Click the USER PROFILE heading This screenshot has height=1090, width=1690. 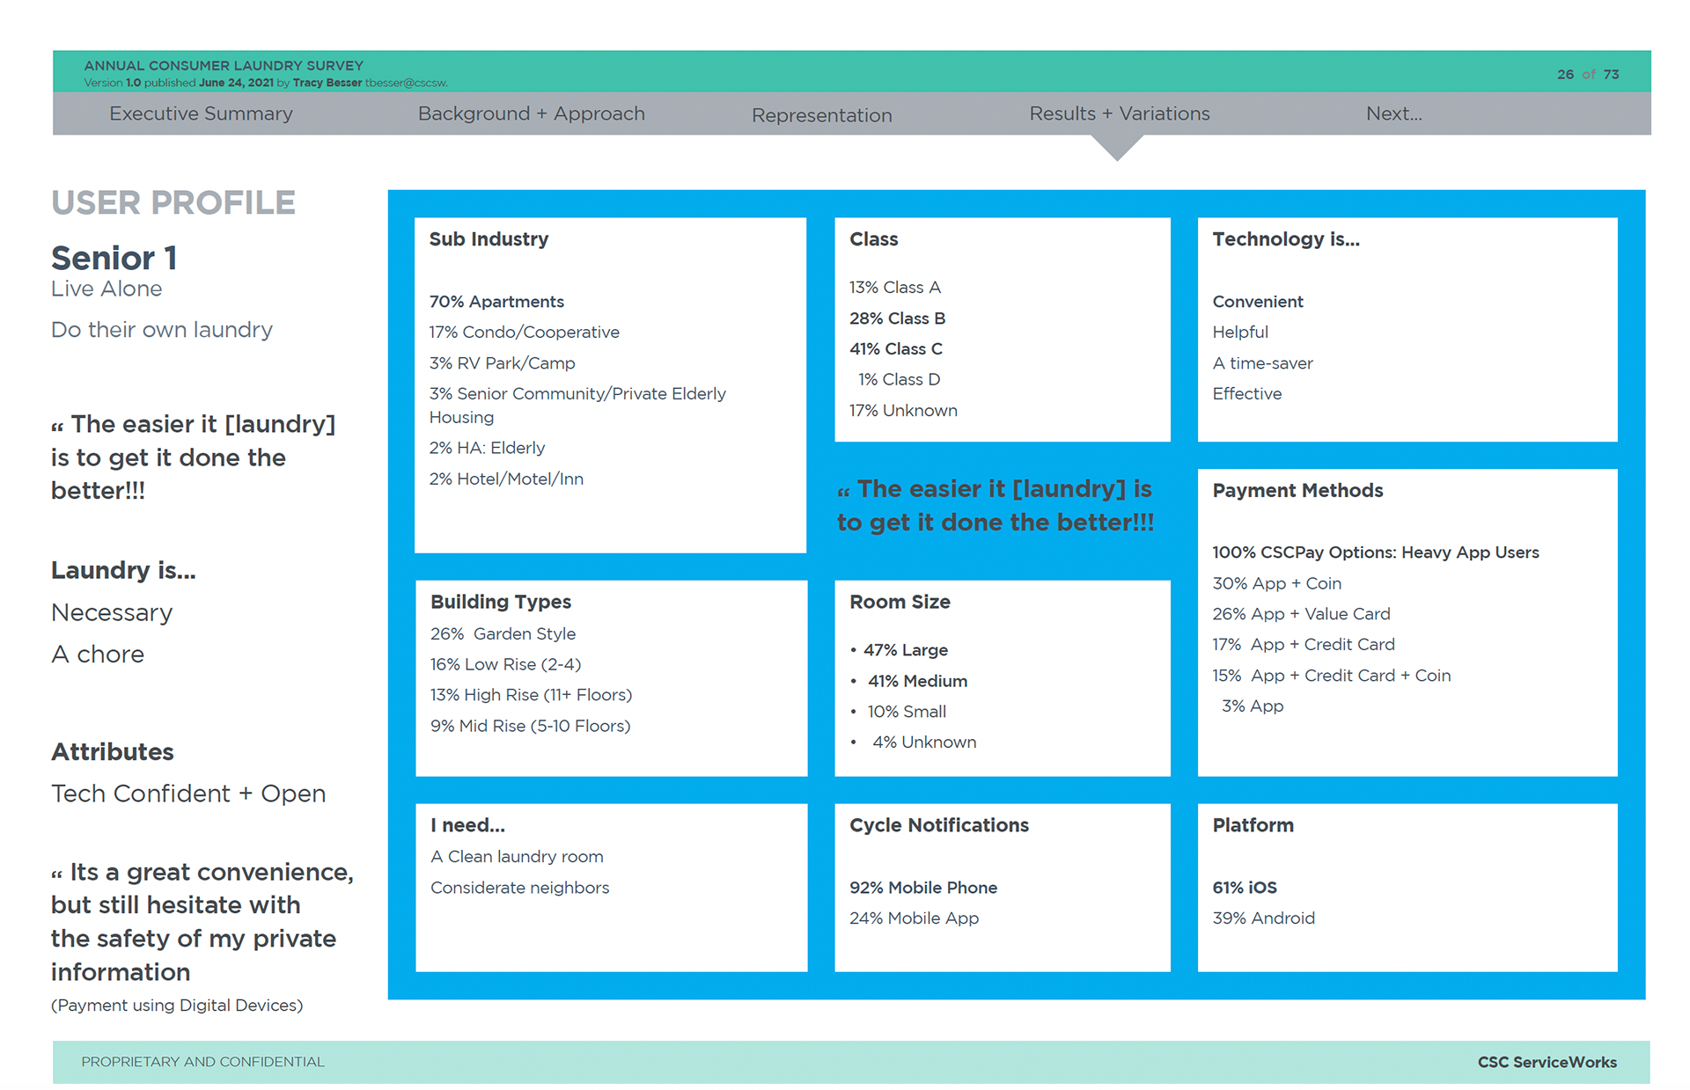pos(173,203)
